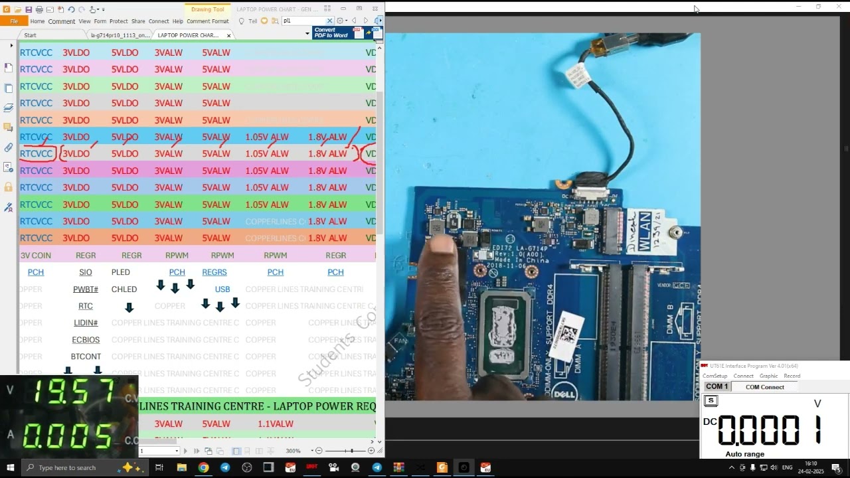Open ComSetup menu in UT61E program
Image resolution: width=850 pixels, height=478 pixels.
pyautogui.click(x=715, y=376)
